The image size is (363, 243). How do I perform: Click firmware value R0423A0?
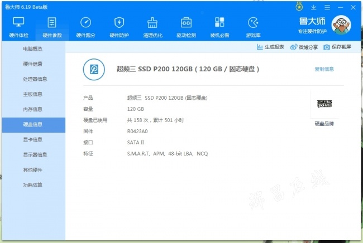[x=137, y=131]
